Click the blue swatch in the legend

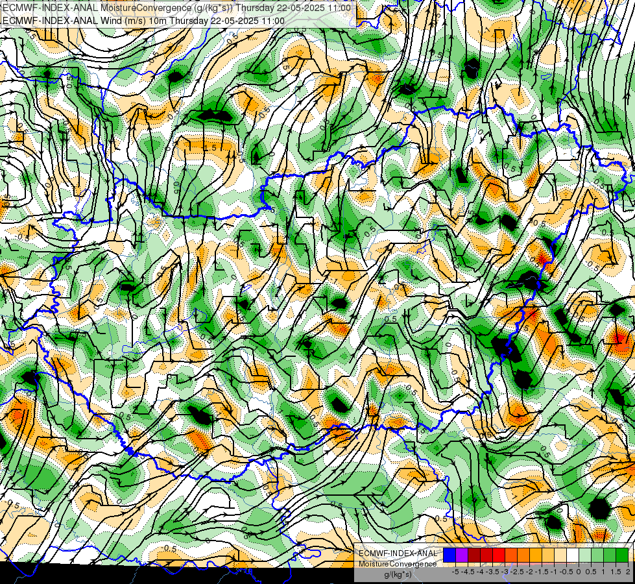point(449,555)
